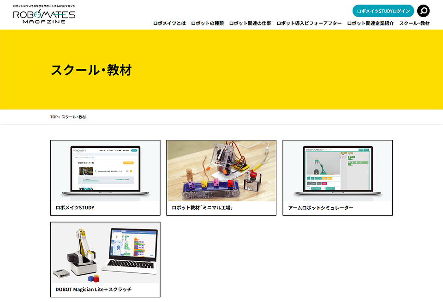The width and height of the screenshot is (443, 302).
Task: Click the アームロボットシミュレーター title text
Action: pos(321,208)
